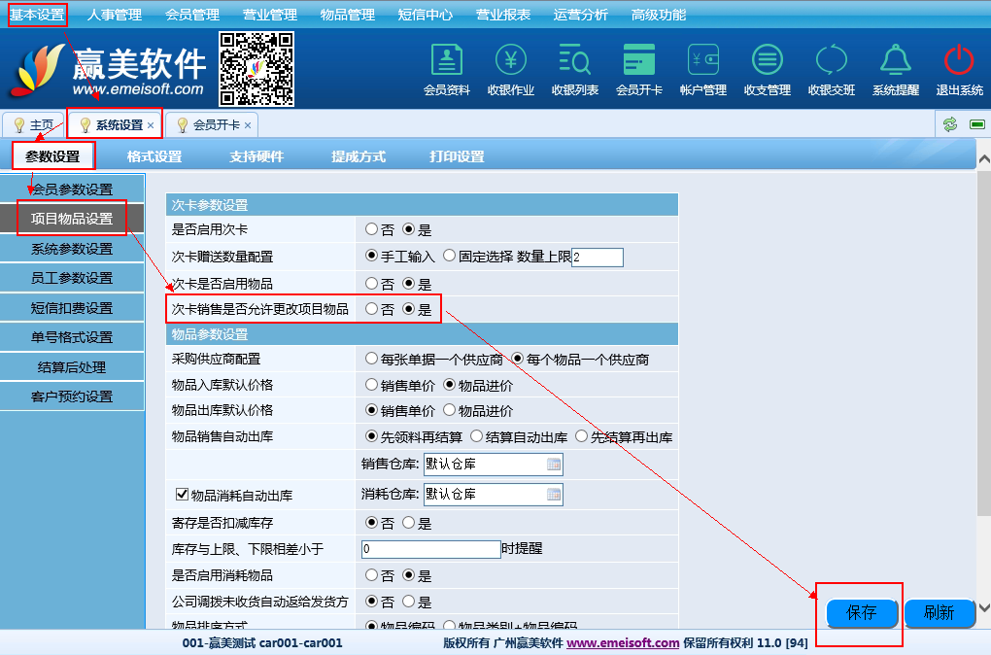Toggle the 物品消耗自动出库 checkbox
991x655 pixels.
pos(182,495)
